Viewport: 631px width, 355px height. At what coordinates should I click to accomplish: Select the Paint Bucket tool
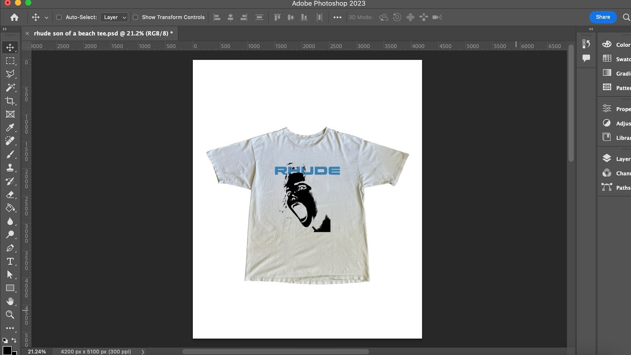10,208
